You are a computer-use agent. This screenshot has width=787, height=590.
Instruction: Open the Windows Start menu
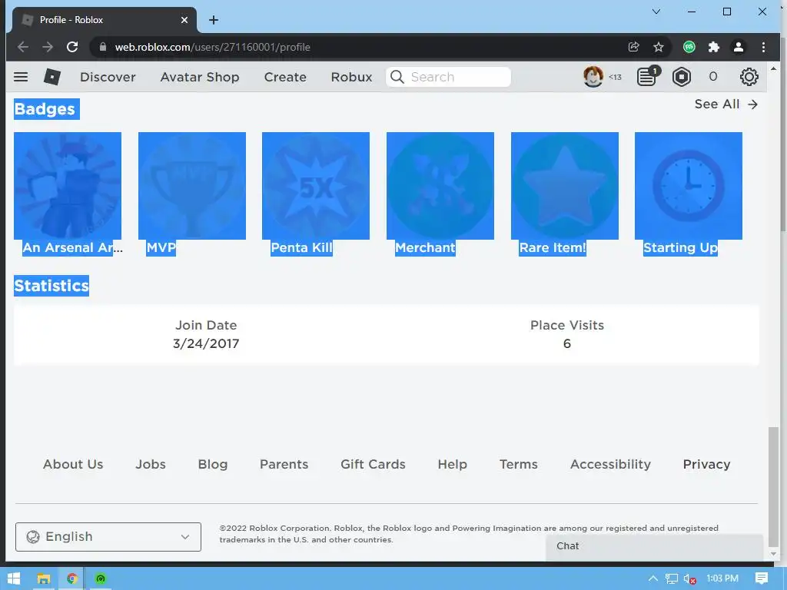coord(14,578)
